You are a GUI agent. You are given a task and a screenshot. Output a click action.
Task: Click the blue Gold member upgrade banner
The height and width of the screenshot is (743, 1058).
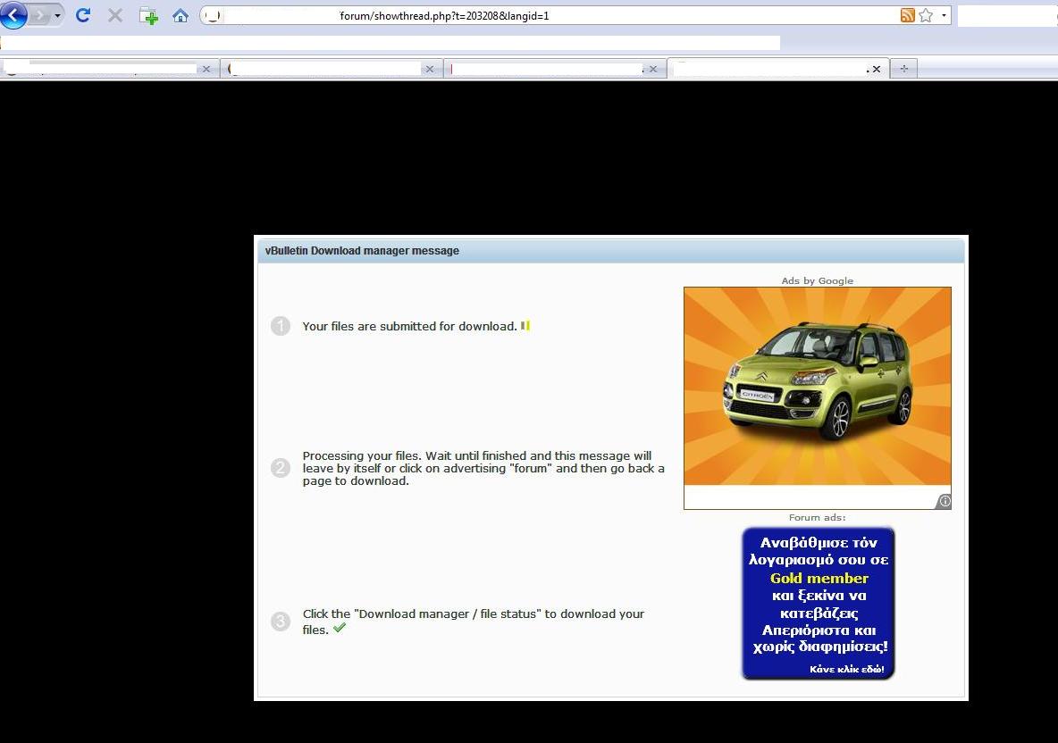818,604
